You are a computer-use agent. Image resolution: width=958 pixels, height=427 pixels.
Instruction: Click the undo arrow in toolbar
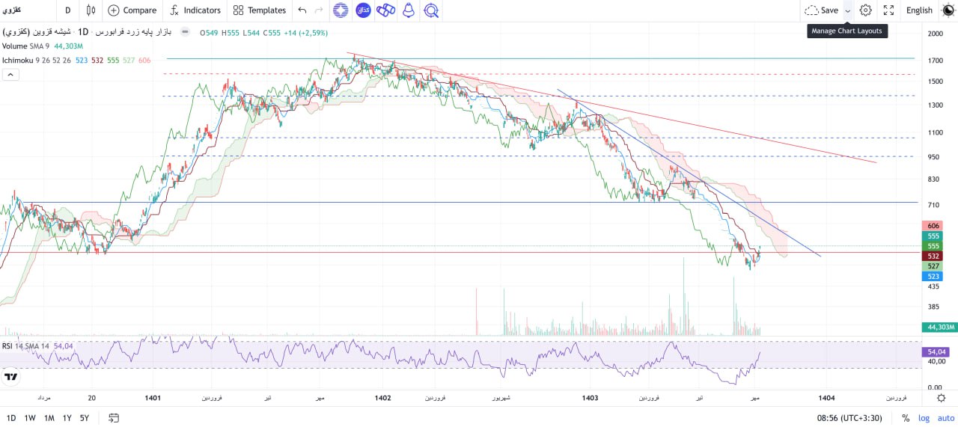click(x=302, y=10)
